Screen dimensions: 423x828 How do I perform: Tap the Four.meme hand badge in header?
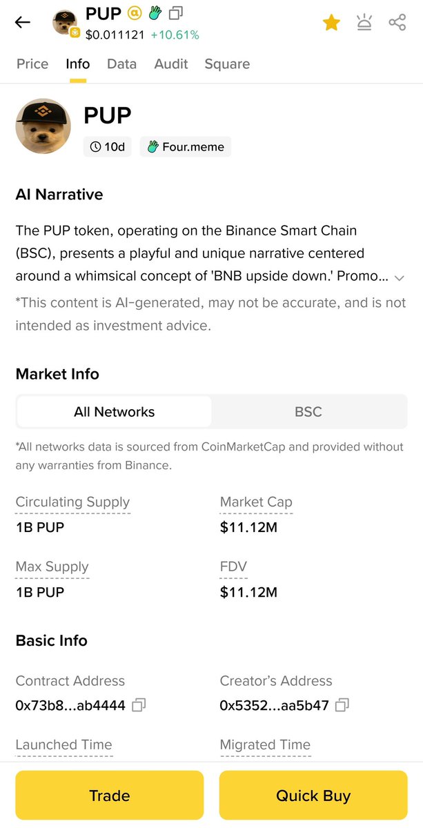[155, 12]
